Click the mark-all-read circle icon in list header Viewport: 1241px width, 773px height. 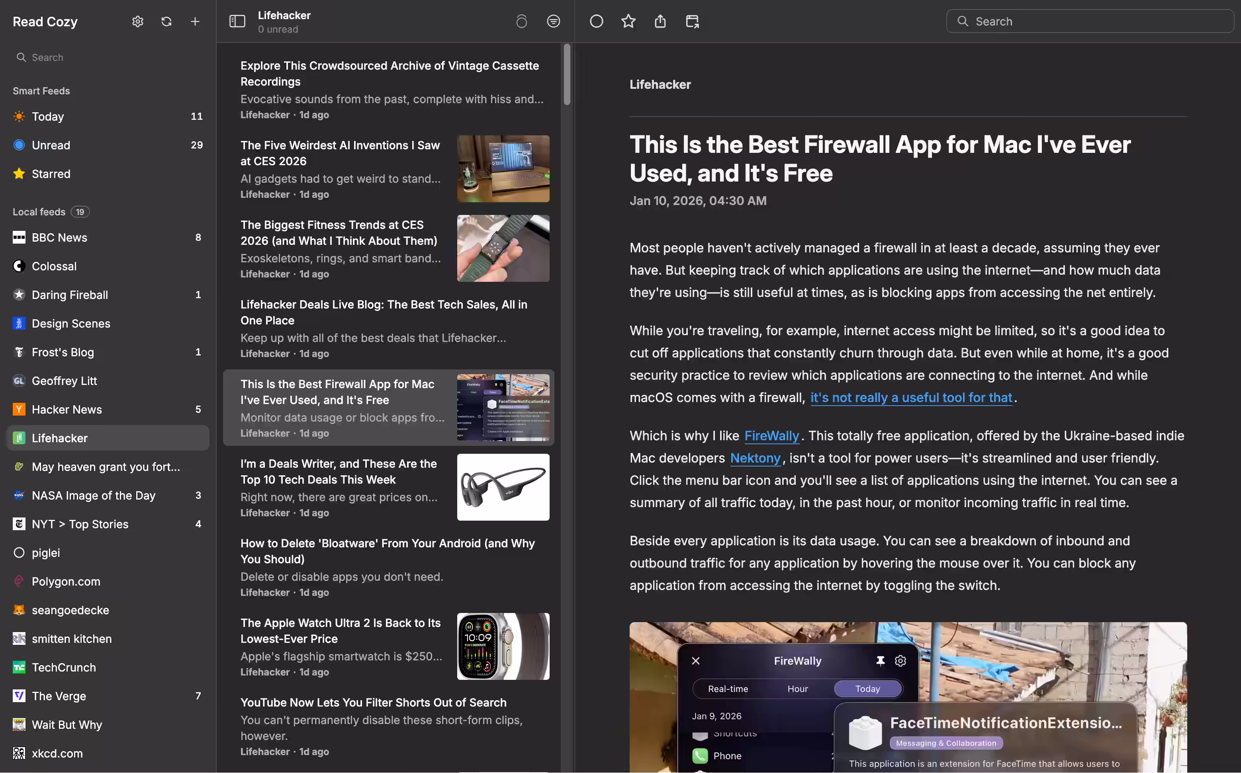[521, 21]
